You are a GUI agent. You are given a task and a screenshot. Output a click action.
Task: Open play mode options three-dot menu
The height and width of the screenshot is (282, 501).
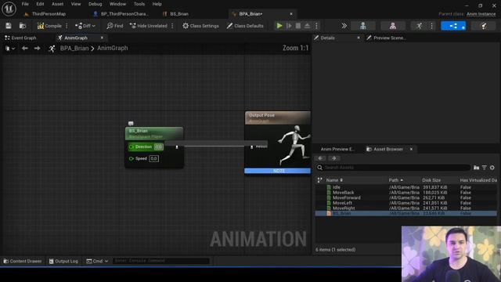(x=316, y=26)
